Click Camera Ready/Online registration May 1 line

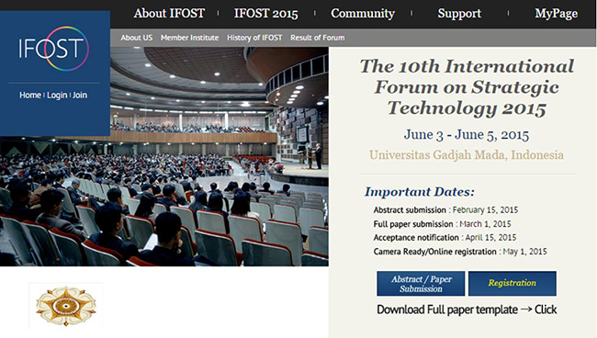(x=460, y=252)
